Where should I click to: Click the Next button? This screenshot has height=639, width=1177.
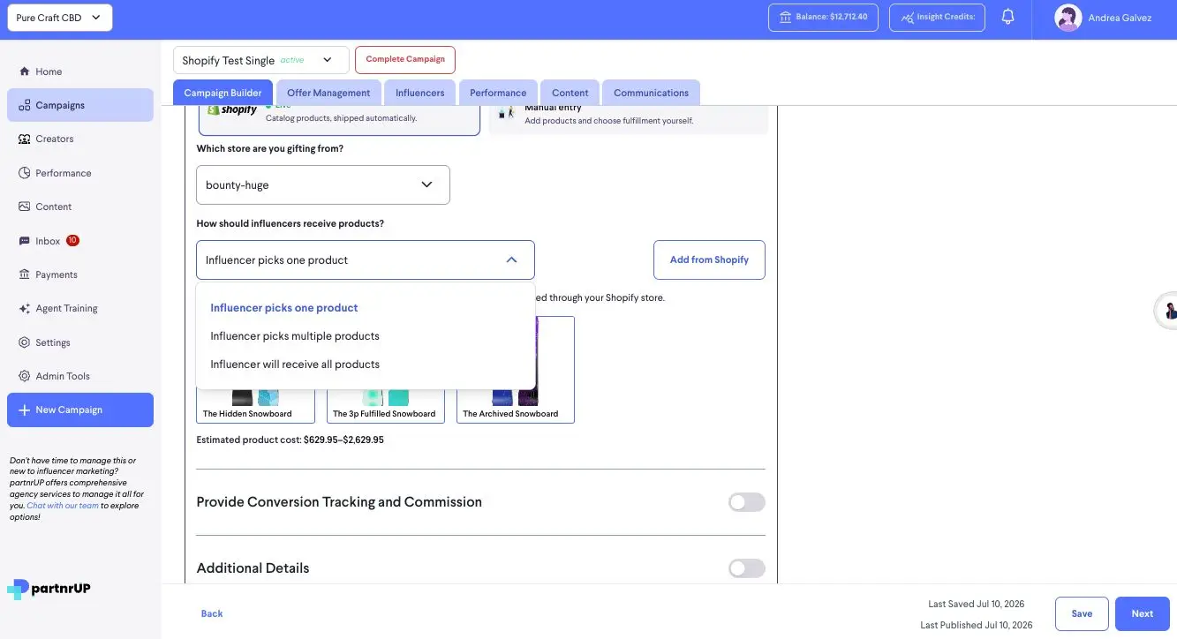1143,613
